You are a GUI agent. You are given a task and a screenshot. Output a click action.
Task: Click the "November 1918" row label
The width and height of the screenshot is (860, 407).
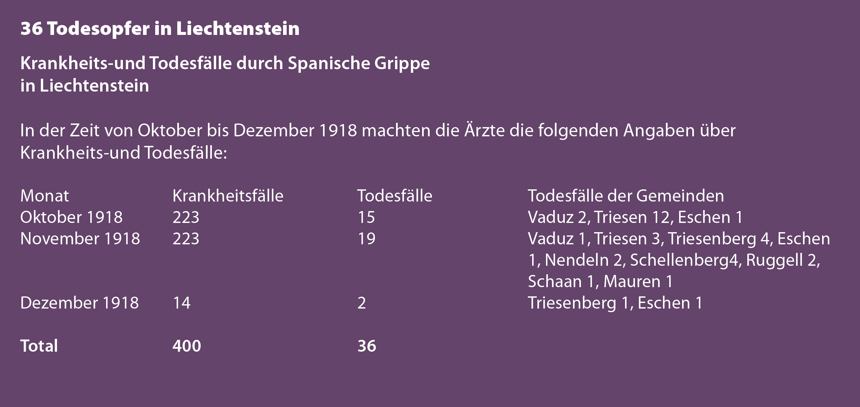(x=80, y=239)
